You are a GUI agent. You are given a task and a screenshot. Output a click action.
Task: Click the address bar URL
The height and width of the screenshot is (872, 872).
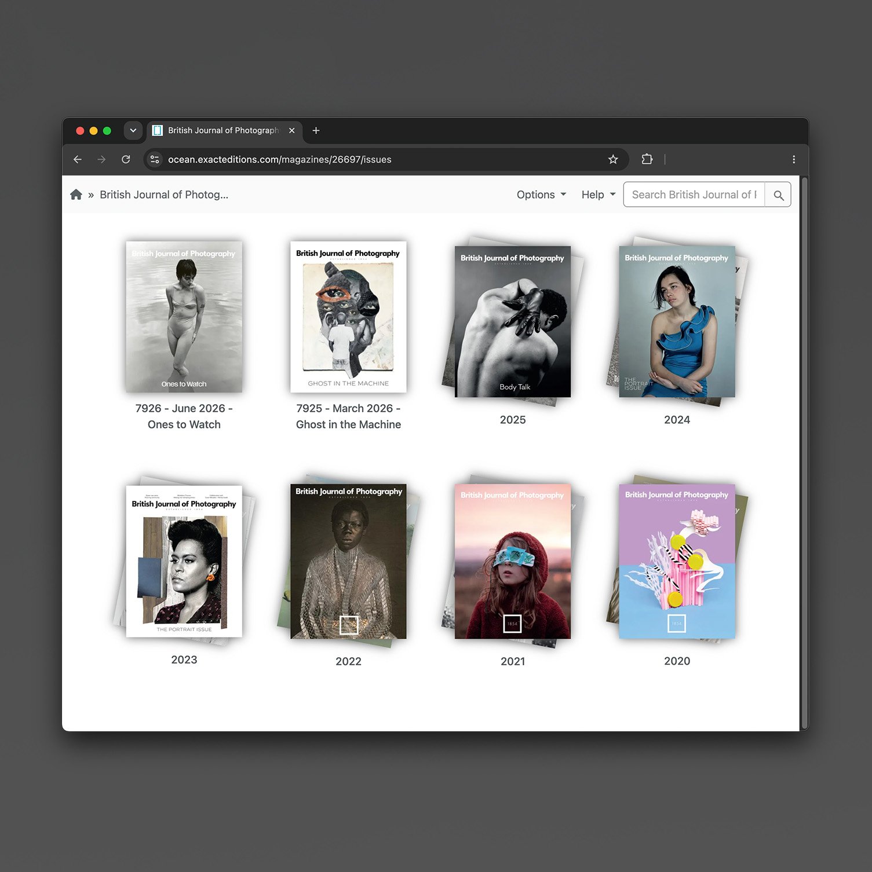pyautogui.click(x=280, y=159)
